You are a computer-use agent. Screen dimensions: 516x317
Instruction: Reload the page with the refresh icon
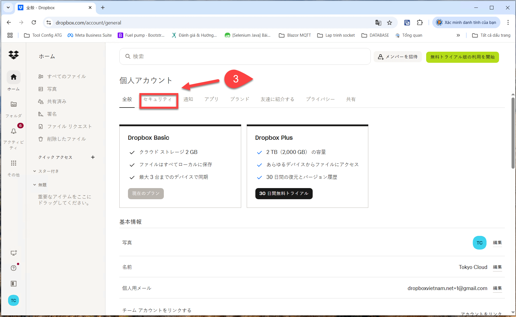coord(34,23)
